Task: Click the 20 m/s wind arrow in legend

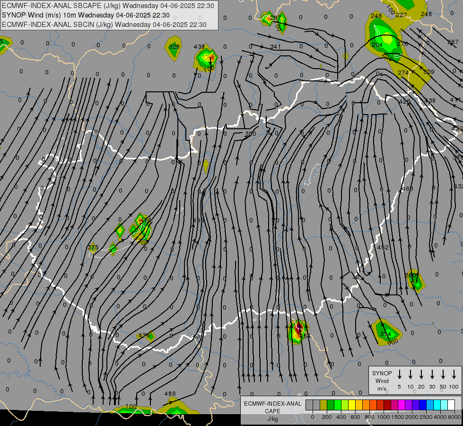Action: 421,374
